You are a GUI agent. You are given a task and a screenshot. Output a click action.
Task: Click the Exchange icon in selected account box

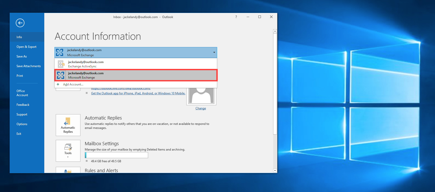coord(60,52)
